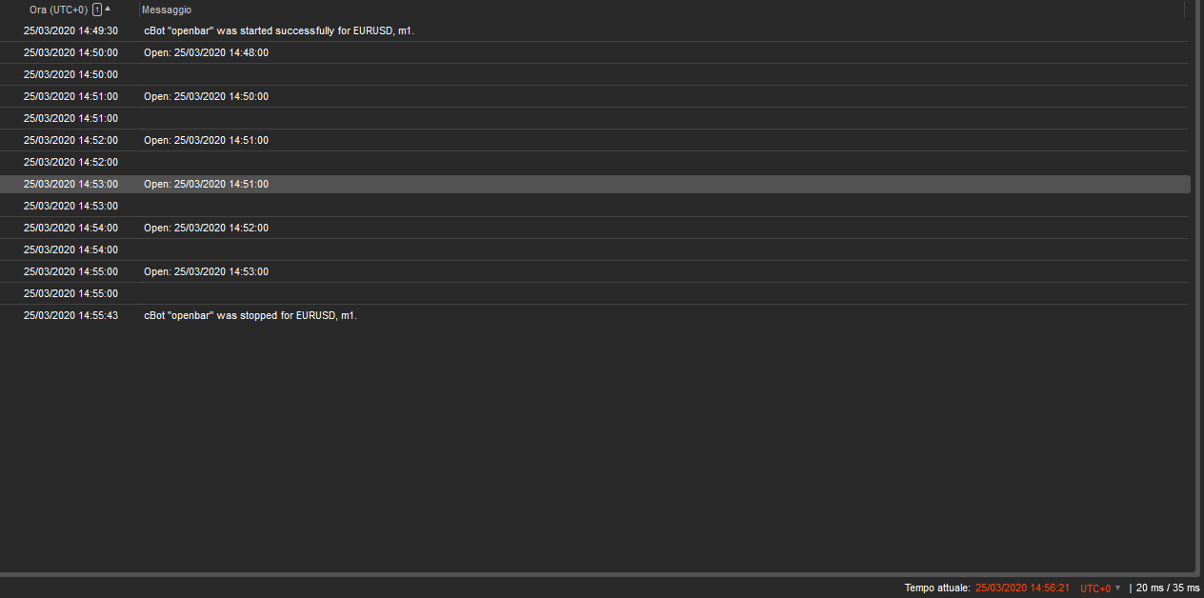Click the 20 ms / 35 ms latency indicator
Viewport: 1204px width, 598px height.
(1167, 588)
